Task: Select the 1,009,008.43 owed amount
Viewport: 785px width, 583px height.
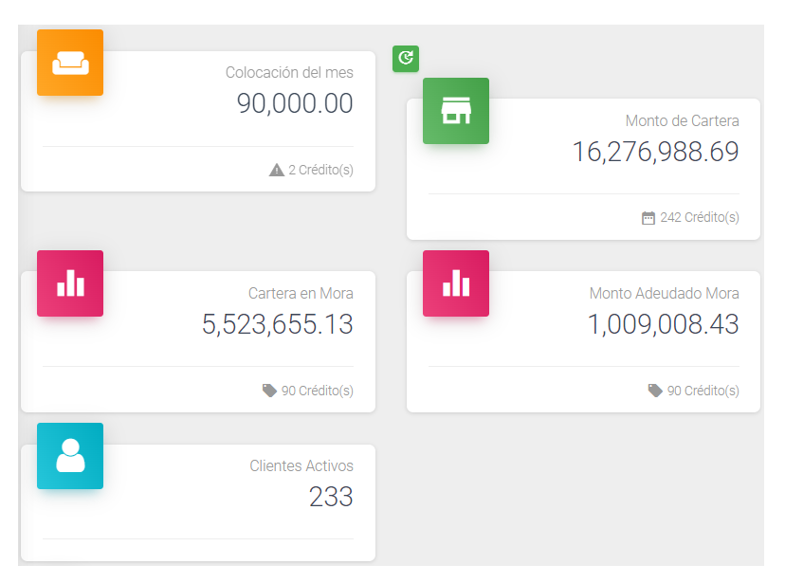Action: point(663,324)
